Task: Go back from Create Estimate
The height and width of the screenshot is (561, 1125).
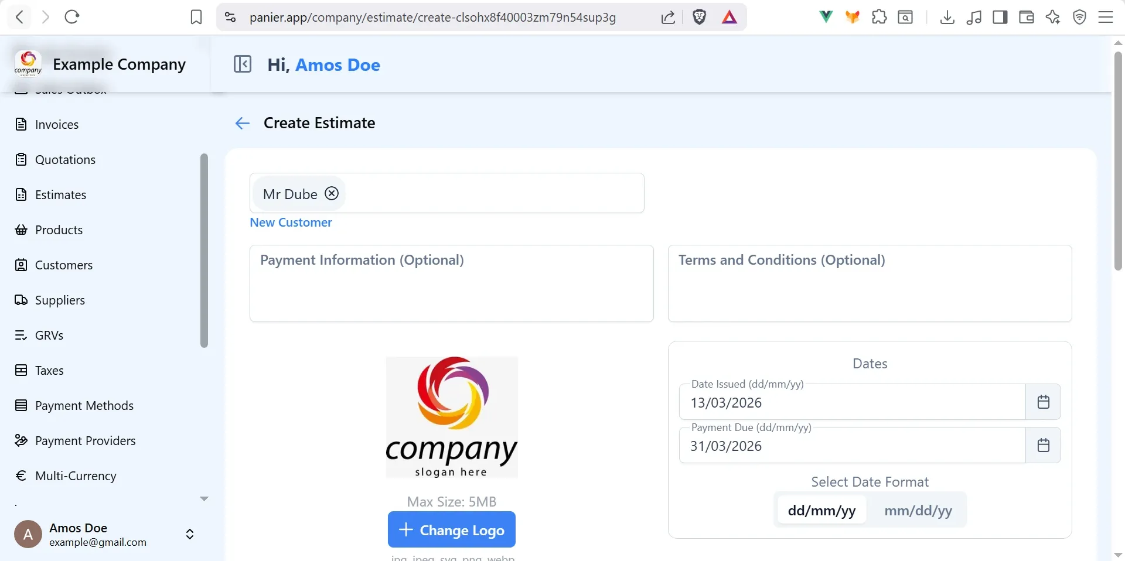Action: tap(243, 123)
